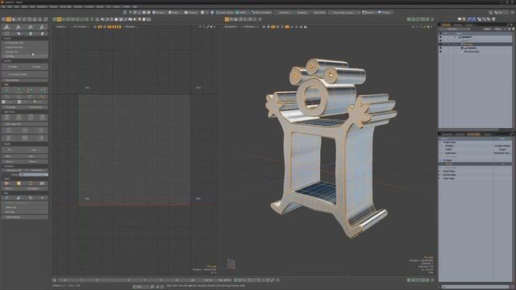The width and height of the screenshot is (516, 290).
Task: Click the first Align icon in the UV tool panel
Action: coord(7,90)
